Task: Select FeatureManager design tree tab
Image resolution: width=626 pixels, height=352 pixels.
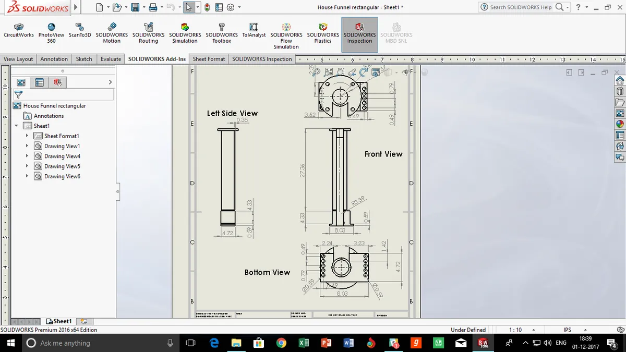Action: coord(21,82)
